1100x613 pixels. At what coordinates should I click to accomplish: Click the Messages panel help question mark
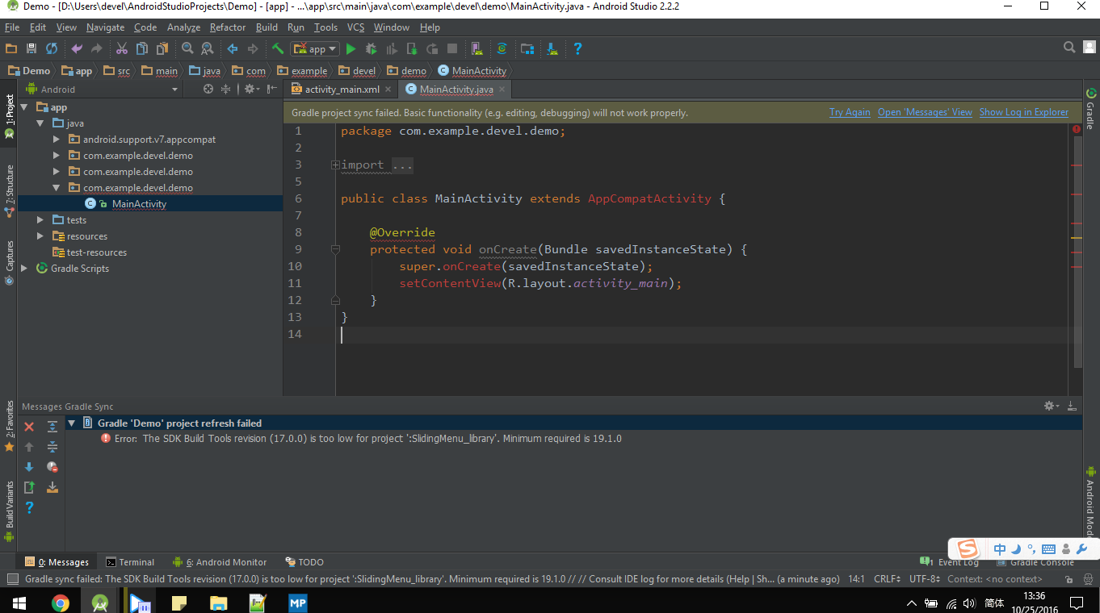pyautogui.click(x=29, y=507)
